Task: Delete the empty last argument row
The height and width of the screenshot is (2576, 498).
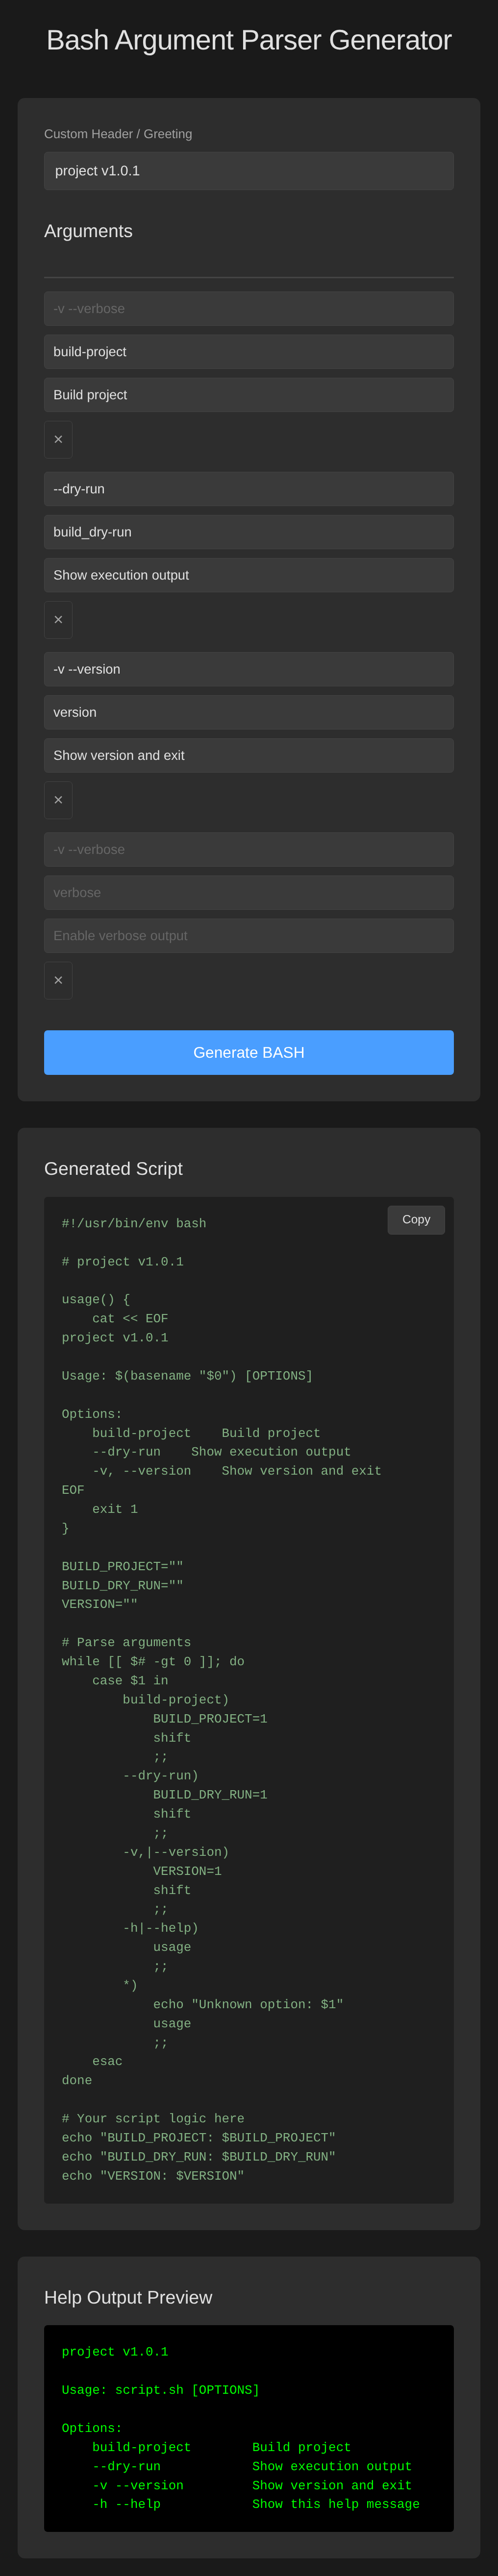Action: (x=58, y=980)
